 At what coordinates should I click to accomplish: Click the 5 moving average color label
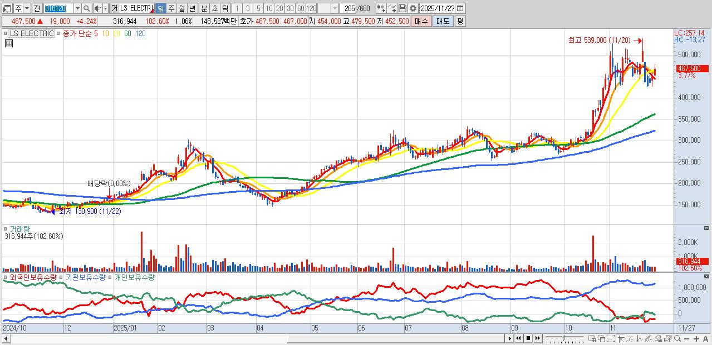click(x=96, y=33)
